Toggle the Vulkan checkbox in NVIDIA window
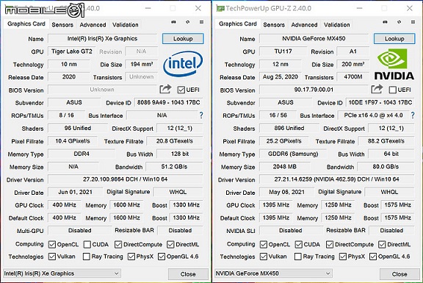423x283 pixels. 264,257
